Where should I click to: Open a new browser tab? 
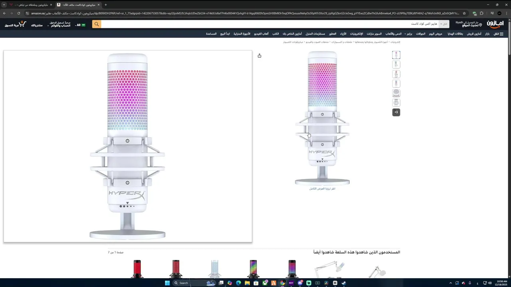coord(105,5)
